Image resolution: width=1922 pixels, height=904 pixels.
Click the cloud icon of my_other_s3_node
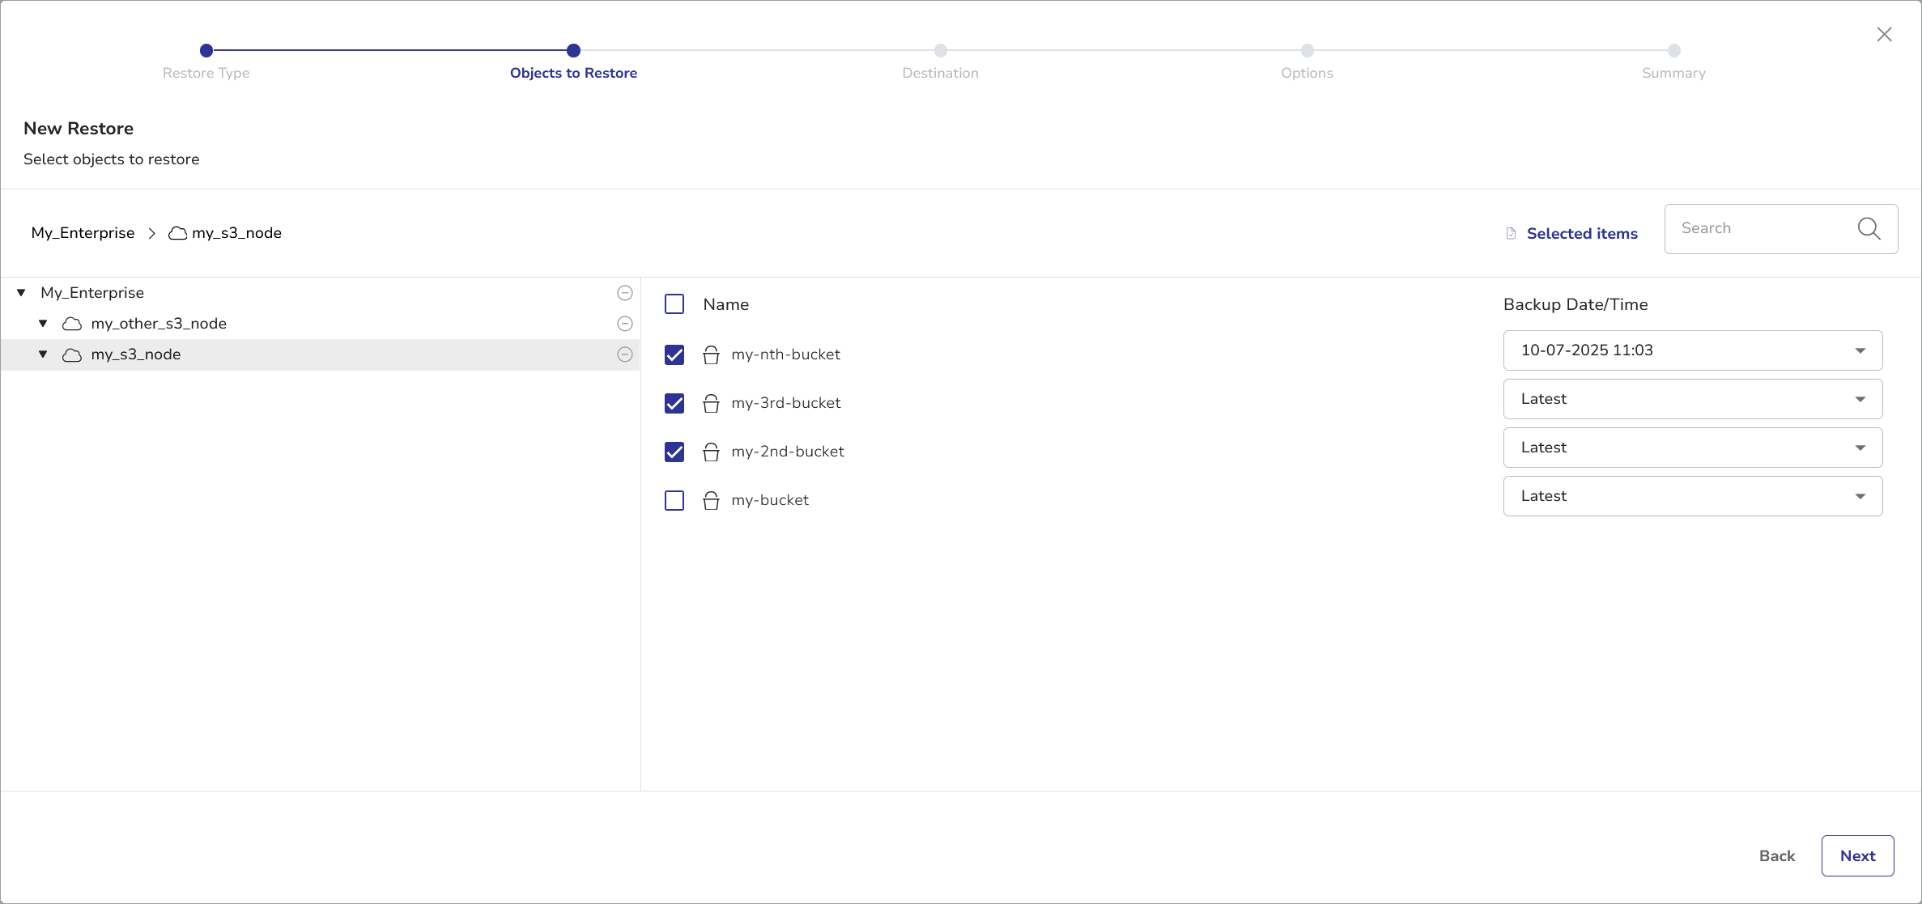coord(72,324)
